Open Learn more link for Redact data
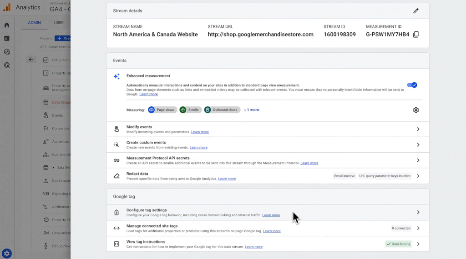This screenshot has height=259, width=466. [227, 179]
